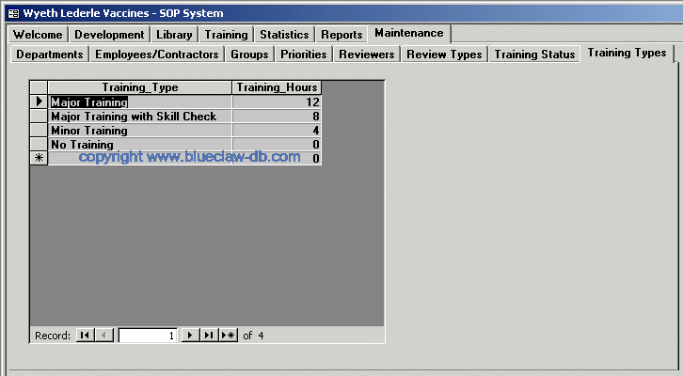Switch to the Training tab
Viewport: 683px width, 376px height.
click(226, 35)
